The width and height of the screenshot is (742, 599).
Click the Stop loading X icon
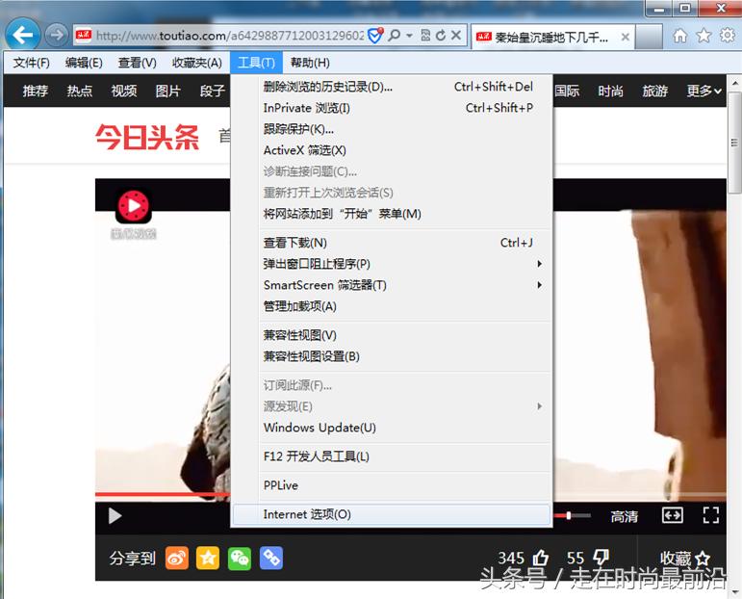tap(456, 35)
